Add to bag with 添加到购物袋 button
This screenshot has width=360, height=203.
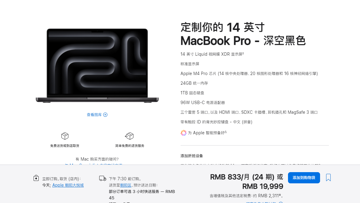click(x=304, y=178)
